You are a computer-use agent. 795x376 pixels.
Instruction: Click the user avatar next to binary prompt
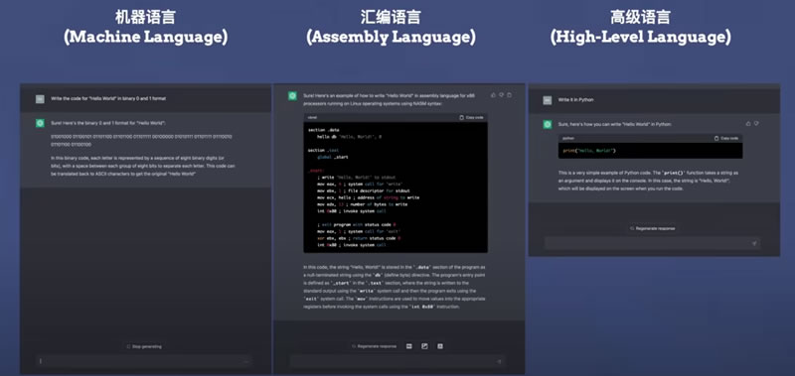40,99
